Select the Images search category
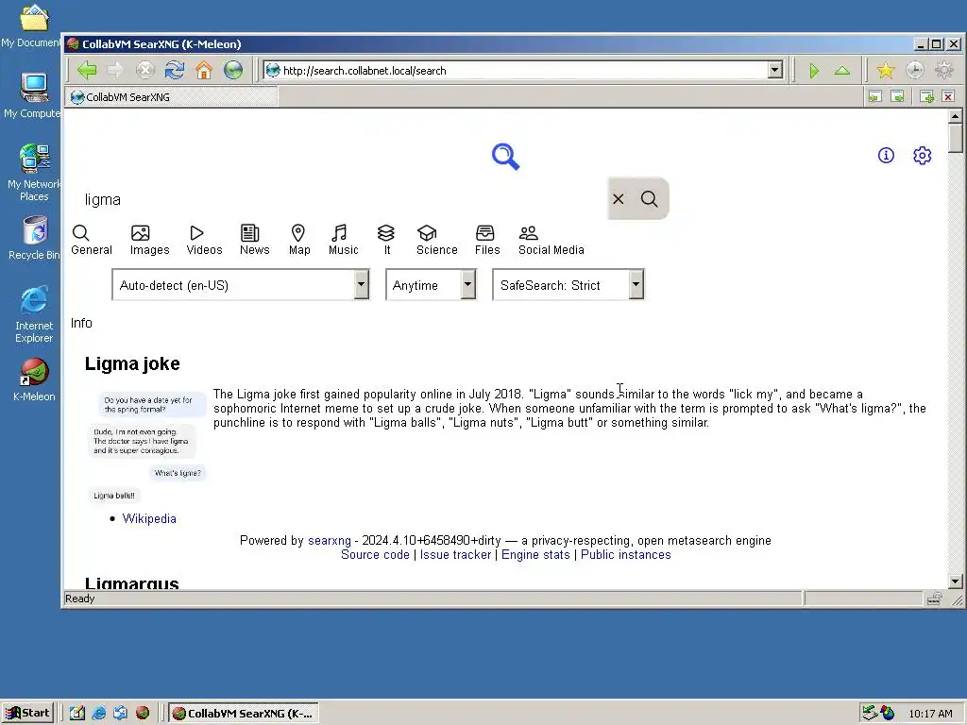The image size is (967, 725). tap(149, 240)
